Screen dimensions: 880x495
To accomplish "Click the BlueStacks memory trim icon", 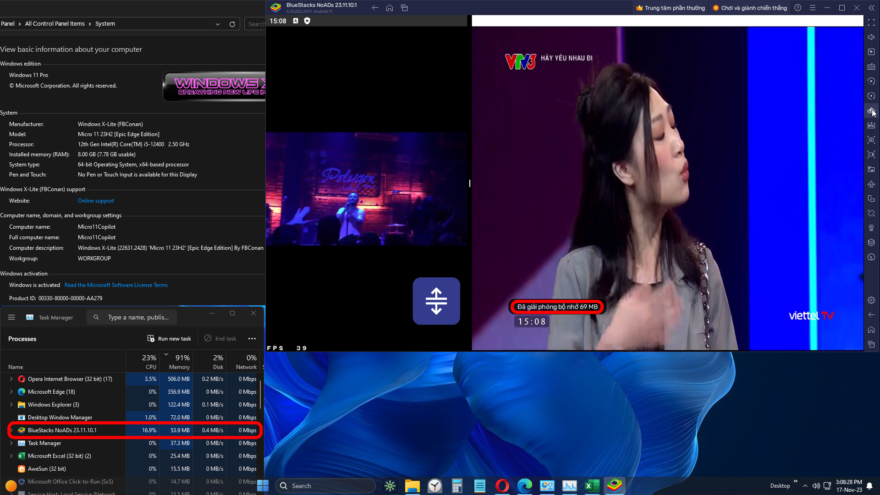I will (871, 110).
